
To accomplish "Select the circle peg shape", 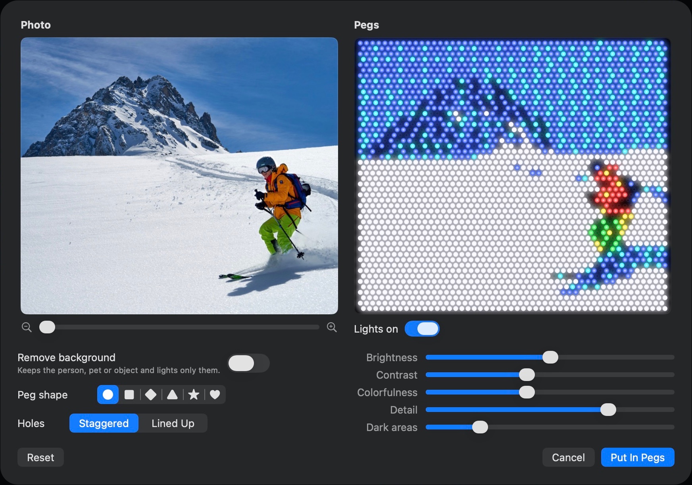I will click(108, 395).
